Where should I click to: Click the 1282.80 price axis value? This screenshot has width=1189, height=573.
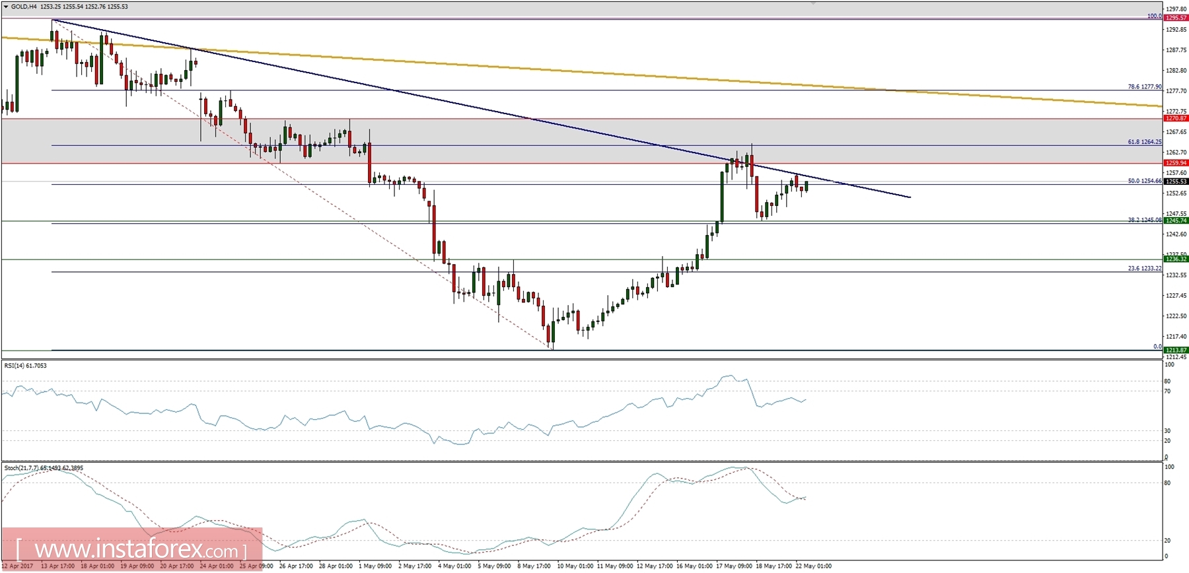[1176, 70]
